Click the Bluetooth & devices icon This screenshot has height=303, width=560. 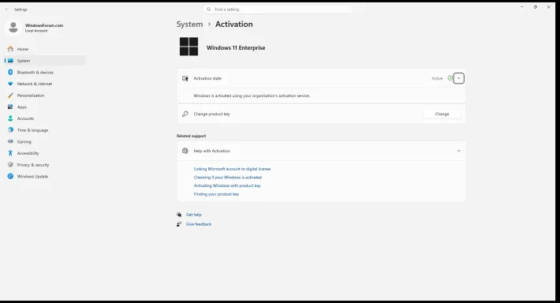click(10, 72)
